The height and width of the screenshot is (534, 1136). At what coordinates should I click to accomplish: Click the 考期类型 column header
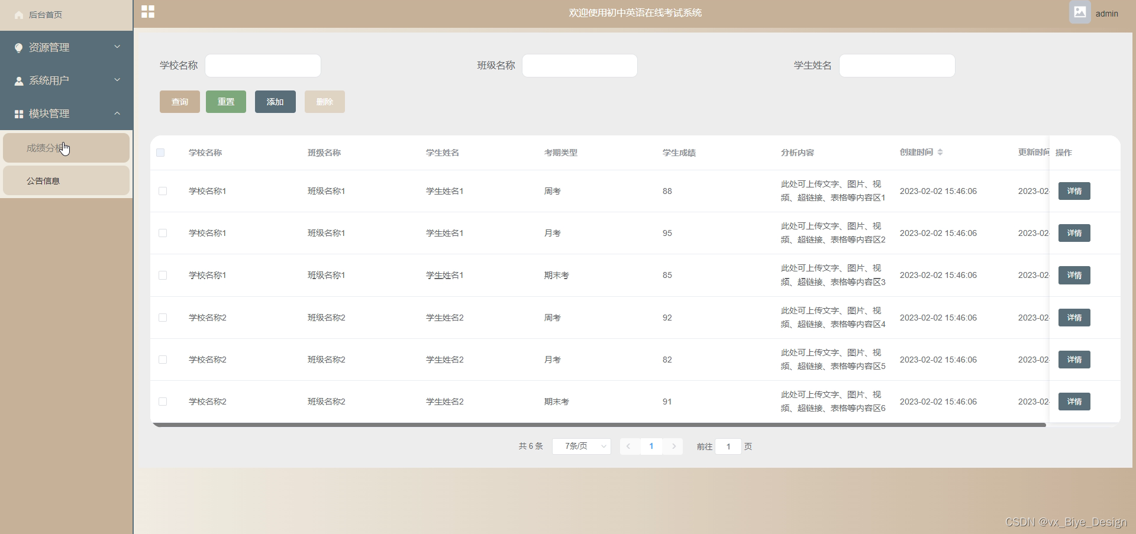click(561, 153)
